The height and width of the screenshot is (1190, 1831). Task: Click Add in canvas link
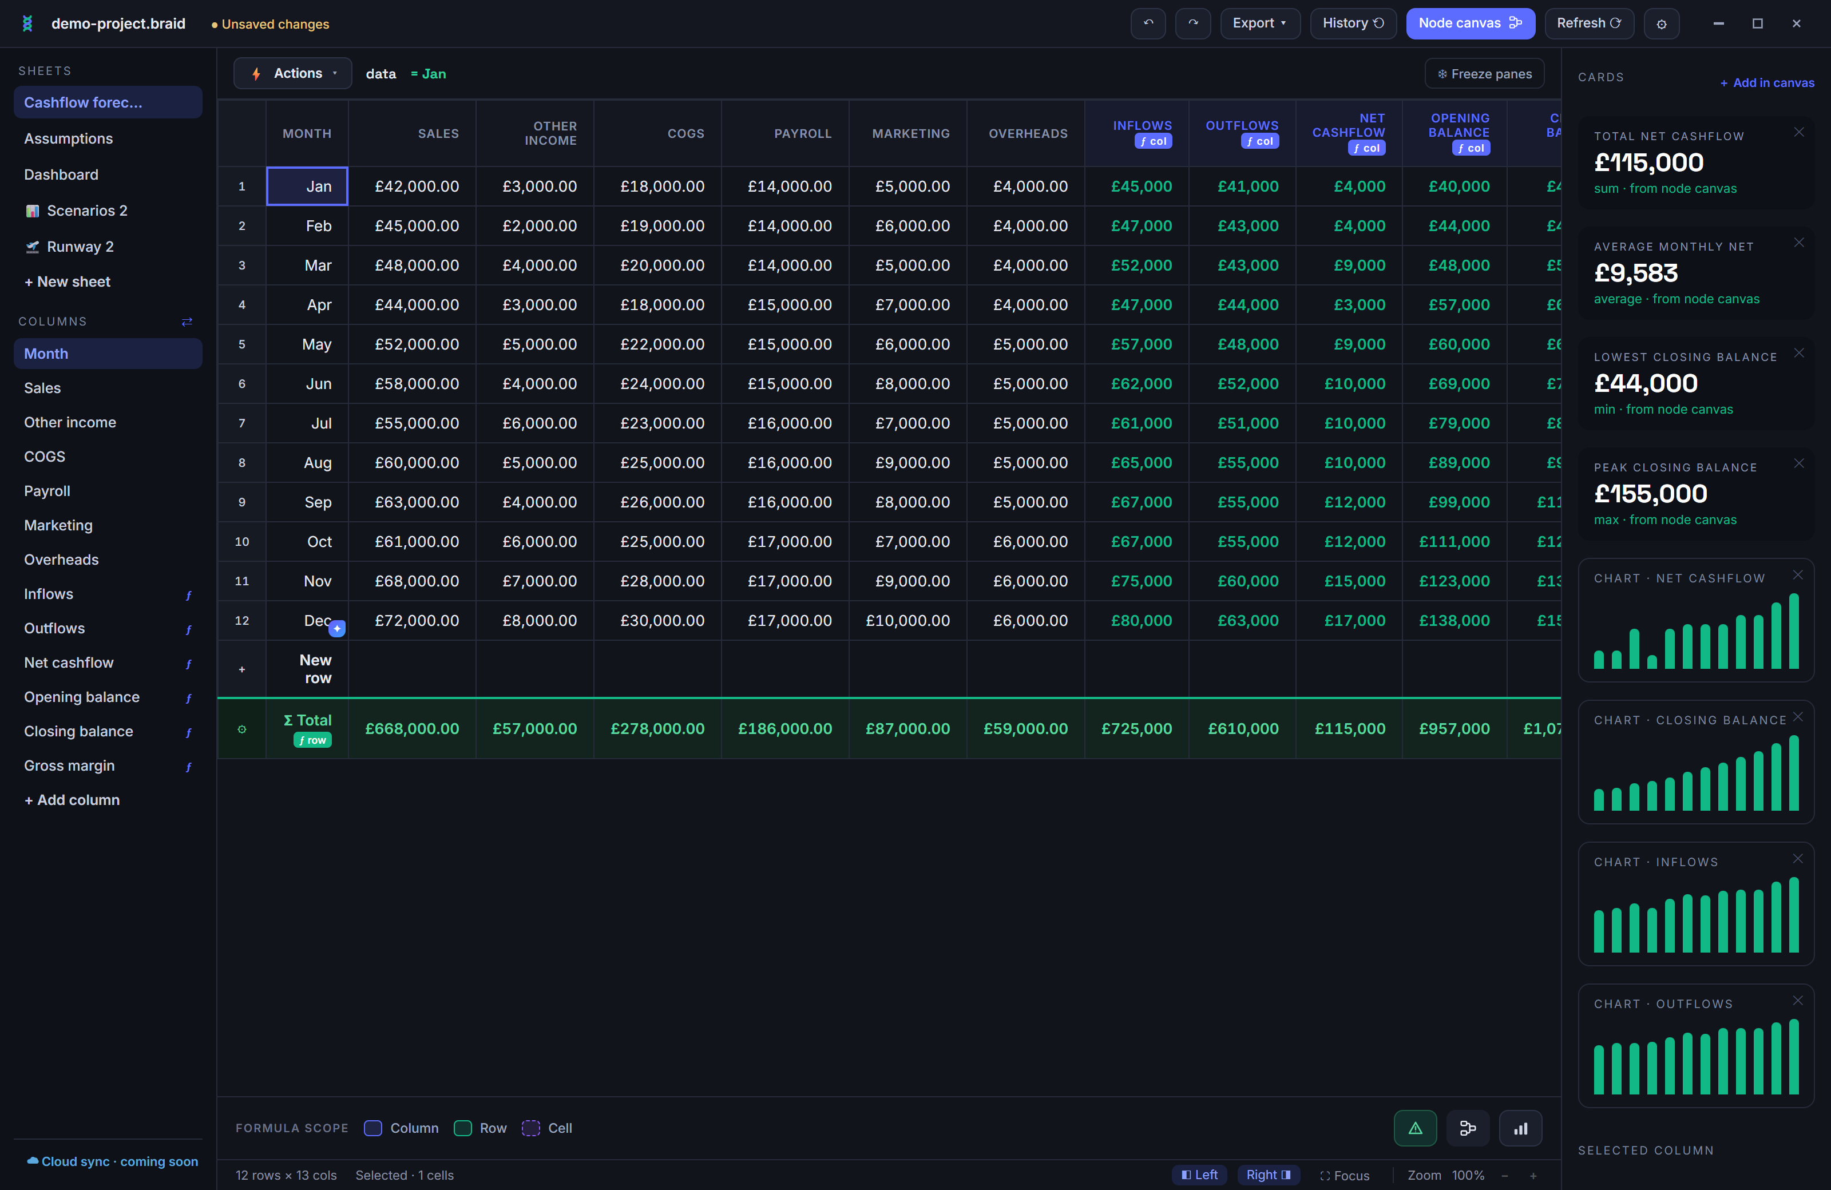pyautogui.click(x=1767, y=83)
